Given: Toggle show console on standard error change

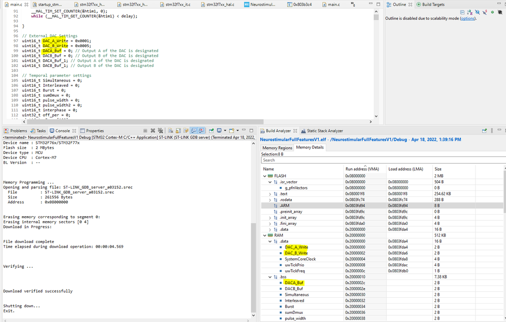Looking at the screenshot, I should tap(202, 131).
